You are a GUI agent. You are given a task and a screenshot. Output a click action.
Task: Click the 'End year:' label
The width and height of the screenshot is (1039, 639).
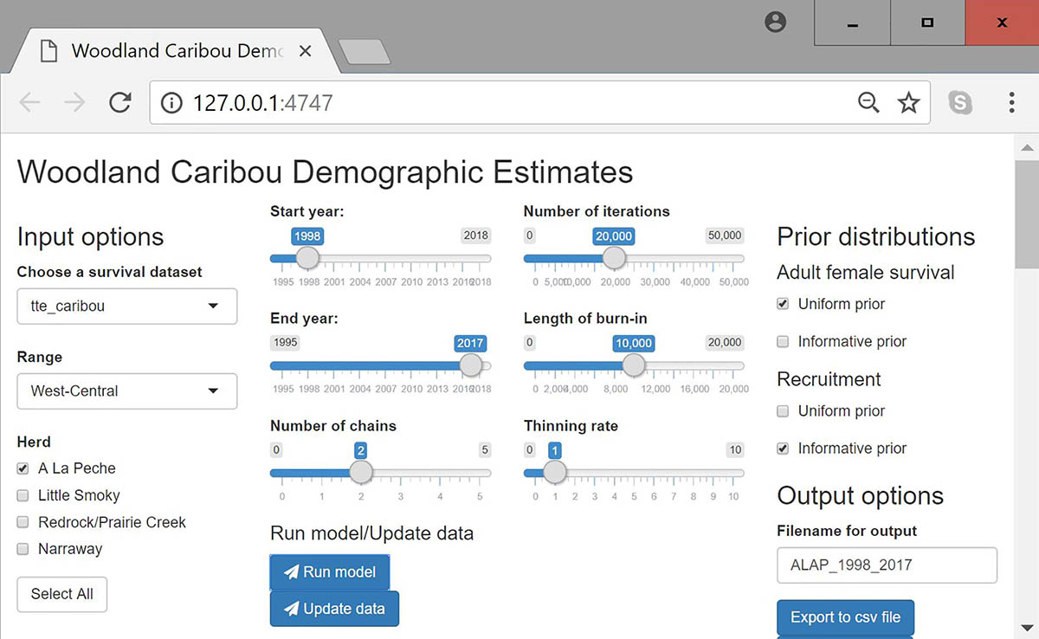point(304,319)
